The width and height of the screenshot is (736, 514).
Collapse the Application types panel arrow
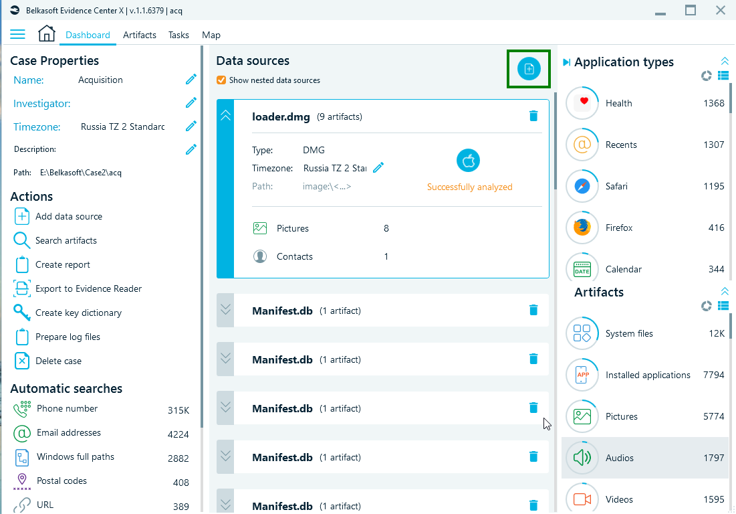pyautogui.click(x=567, y=62)
